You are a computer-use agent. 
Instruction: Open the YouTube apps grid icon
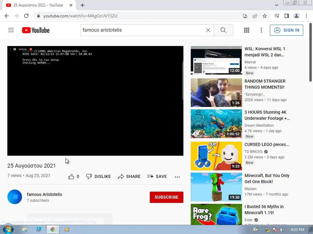pos(247,30)
